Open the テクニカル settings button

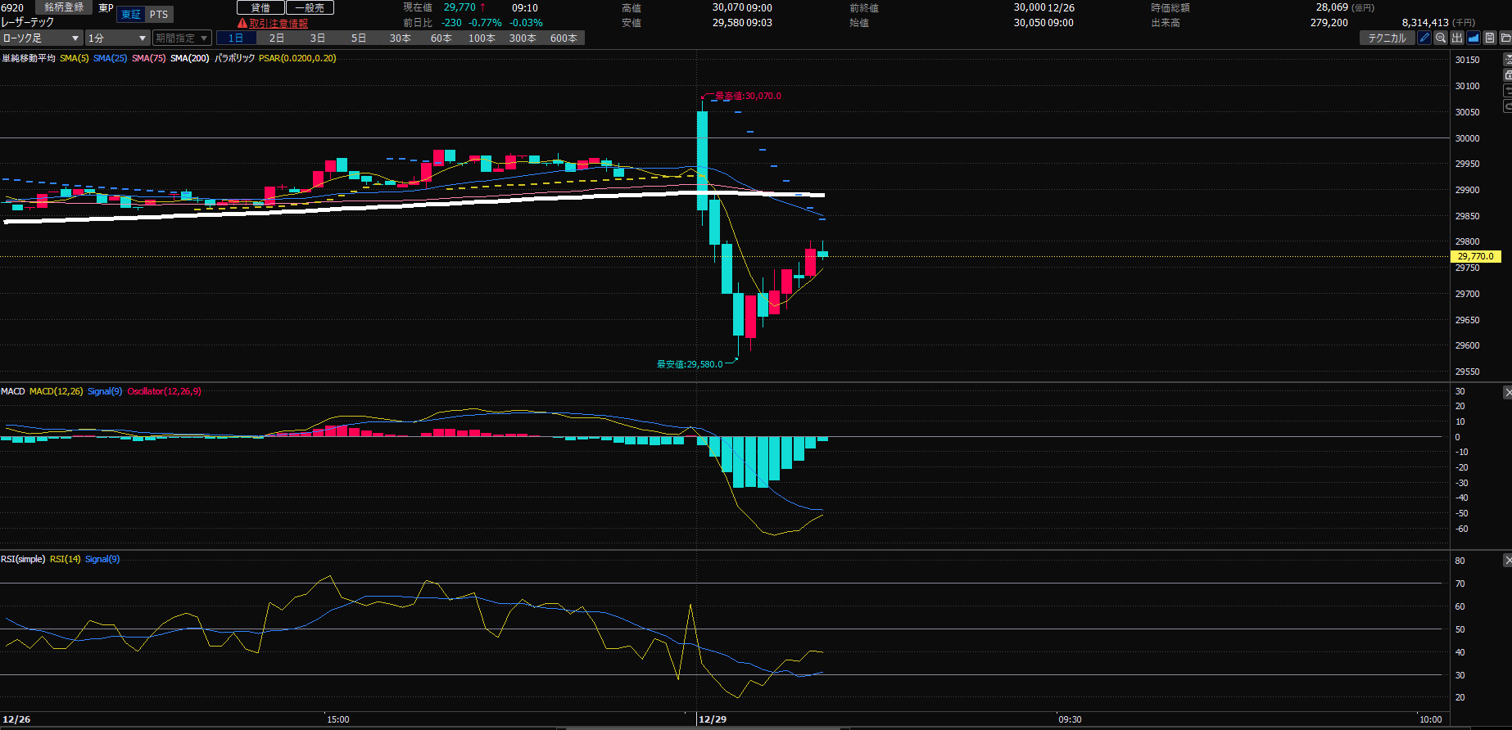(x=1387, y=38)
